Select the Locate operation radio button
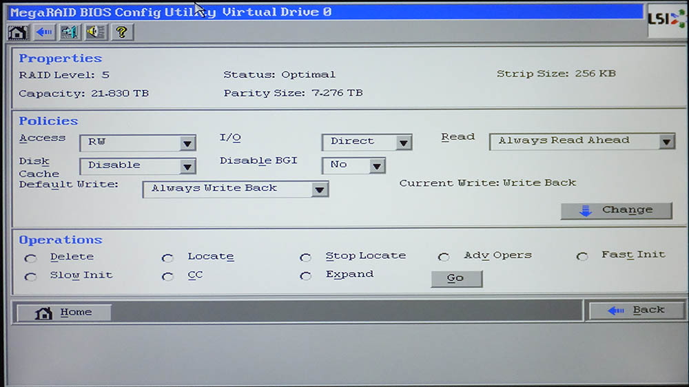 coord(167,258)
